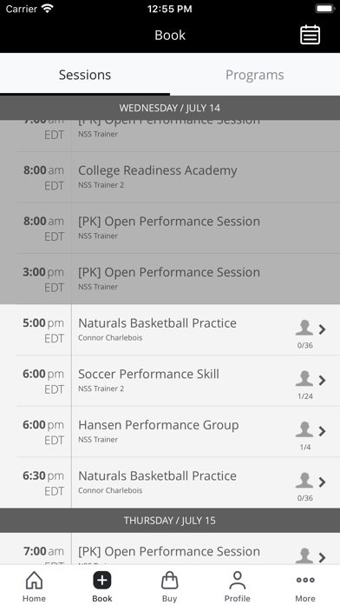Tap attendee icon on 5:00 pm Naturals Basketball
This screenshot has width=340, height=605.
[304, 328]
